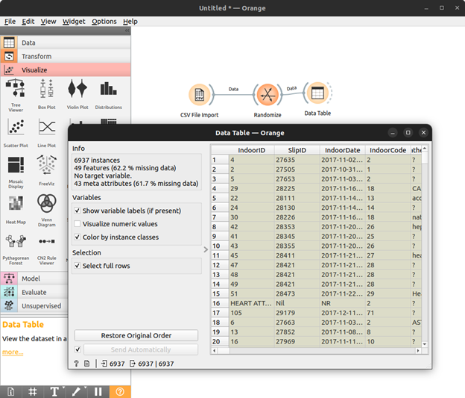Click horizontal scrollbar right arrow
This screenshot has height=398, width=465.
(x=418, y=351)
